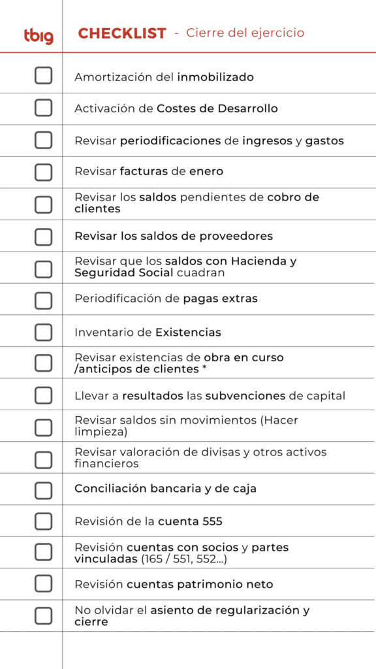Check the periodificaciones de ingresos y gastos box
This screenshot has height=669, width=376.
coord(44,140)
